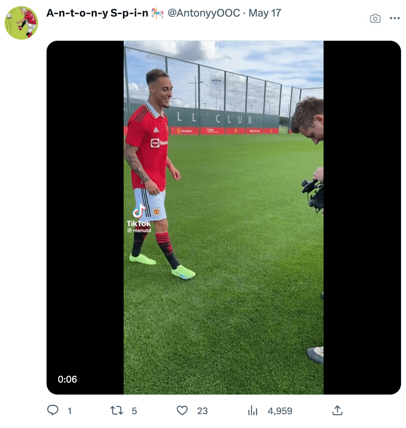Like the tweet with the heart icon
The width and height of the screenshot is (406, 428).
pos(182,411)
